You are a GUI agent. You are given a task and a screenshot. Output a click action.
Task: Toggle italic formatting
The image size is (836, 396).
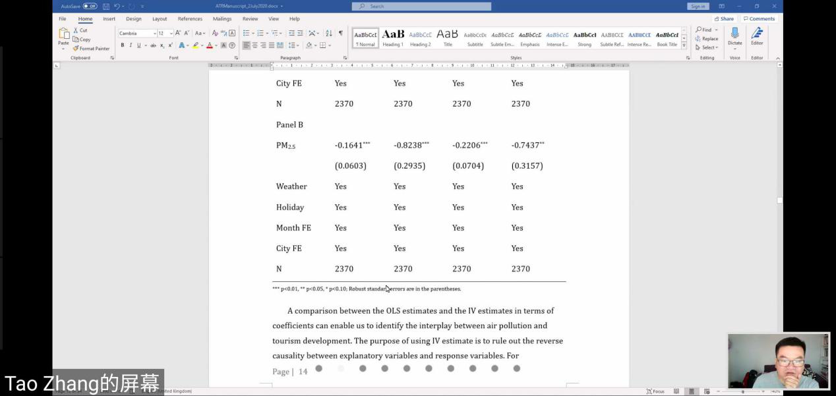pos(130,45)
